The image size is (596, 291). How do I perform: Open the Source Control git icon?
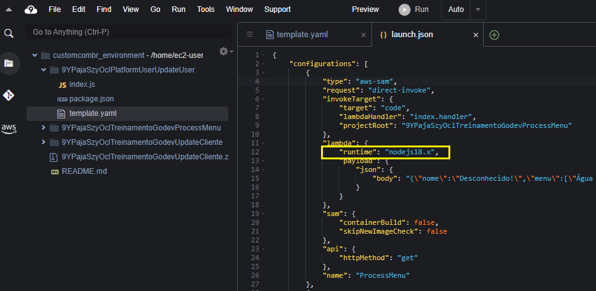[8, 95]
